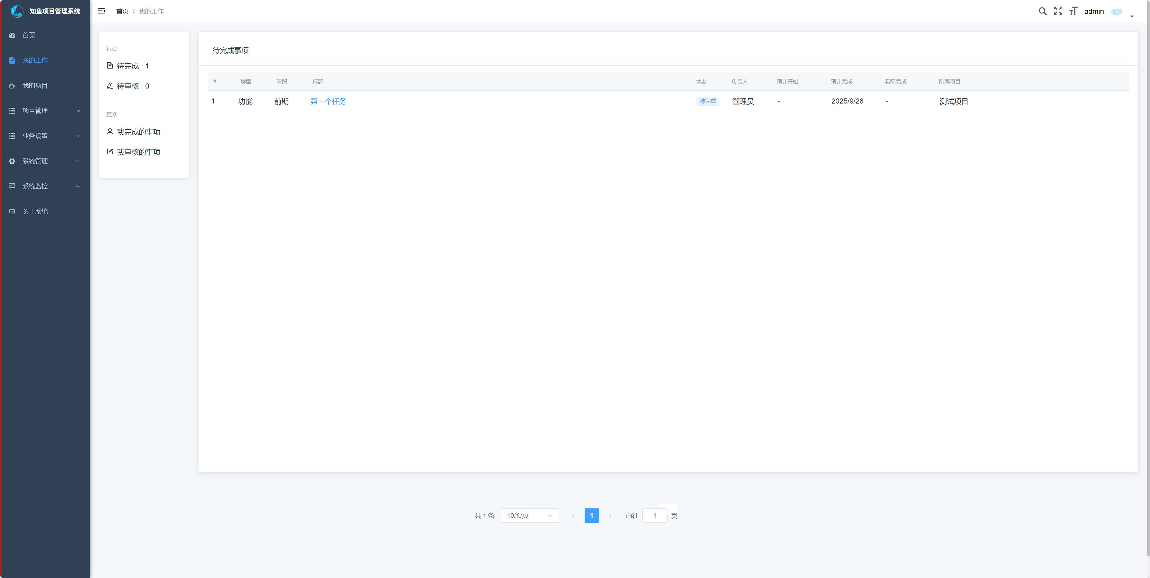
Task: Click the 关于系统 monitor icon
Action: point(13,211)
